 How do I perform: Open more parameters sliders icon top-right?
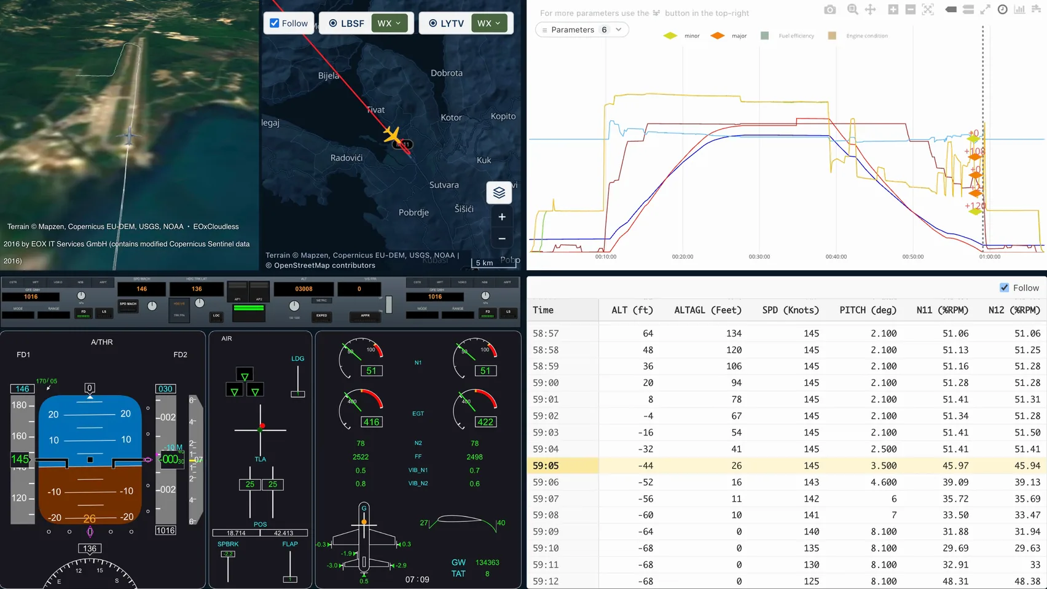1036,9
